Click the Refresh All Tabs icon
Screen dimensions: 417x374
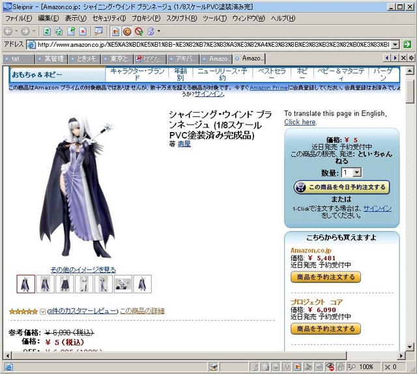(59, 31)
